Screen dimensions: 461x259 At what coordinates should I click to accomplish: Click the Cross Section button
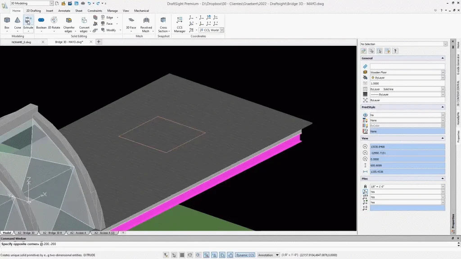tap(163, 23)
